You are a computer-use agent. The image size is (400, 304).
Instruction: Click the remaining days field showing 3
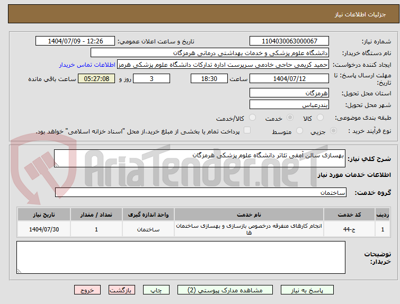click(x=152, y=78)
